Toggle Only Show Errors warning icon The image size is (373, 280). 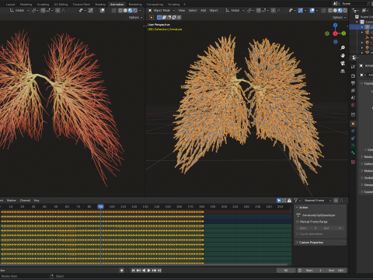pyautogui.click(x=289, y=201)
